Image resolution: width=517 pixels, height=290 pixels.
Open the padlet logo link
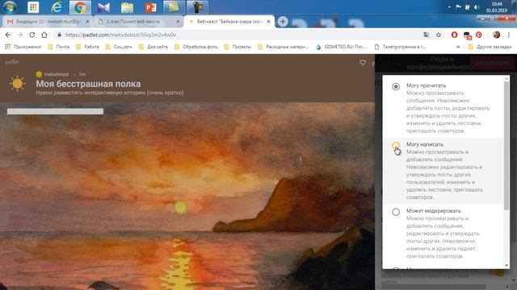[x=12, y=62]
